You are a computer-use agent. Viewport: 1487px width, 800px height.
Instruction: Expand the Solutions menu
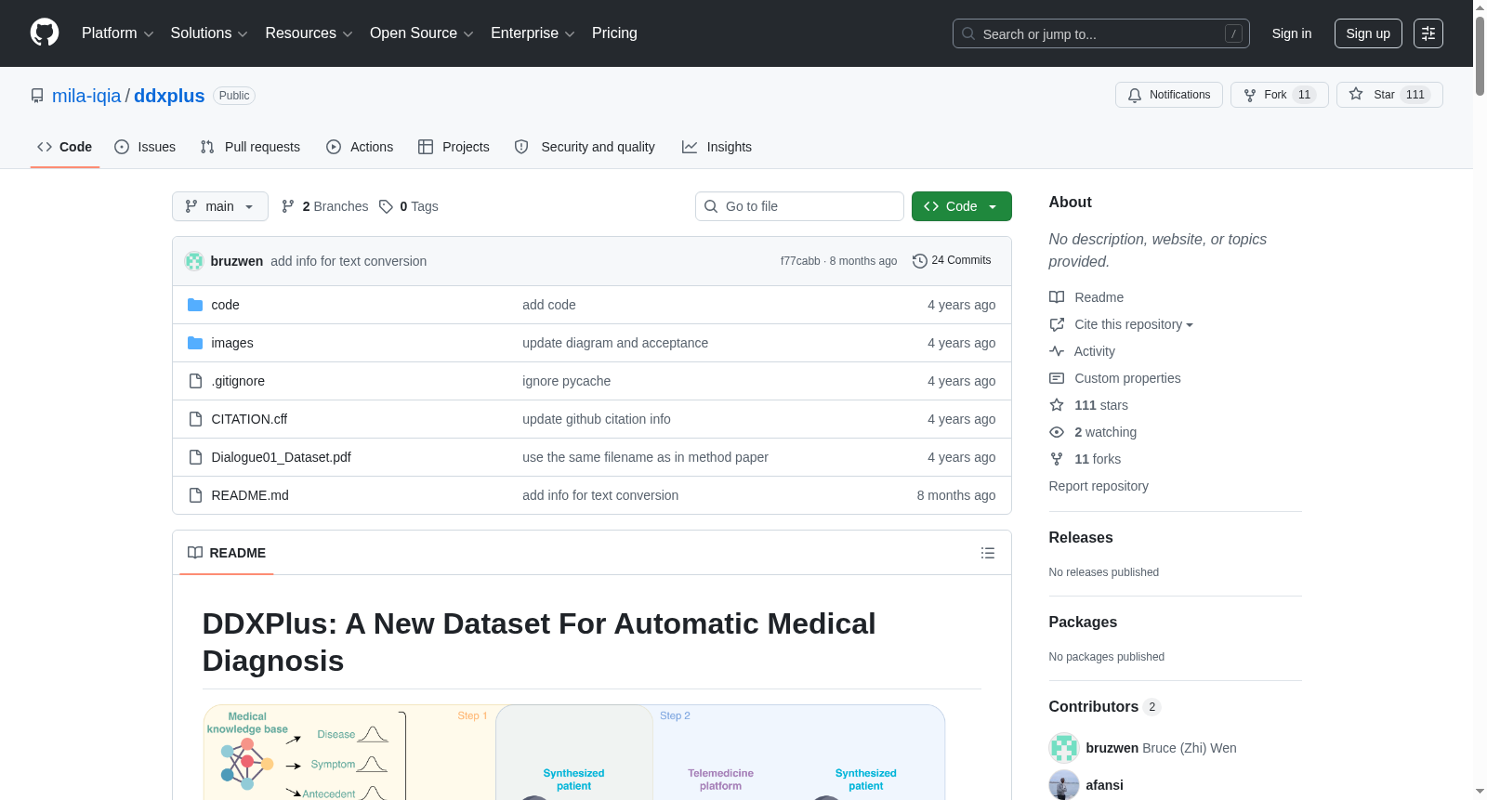click(x=209, y=33)
